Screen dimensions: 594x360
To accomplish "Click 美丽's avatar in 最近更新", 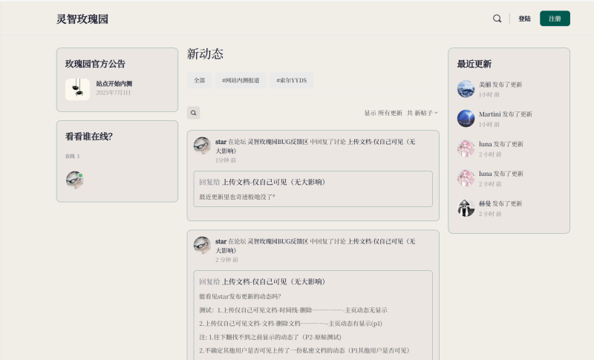I will pos(466,89).
